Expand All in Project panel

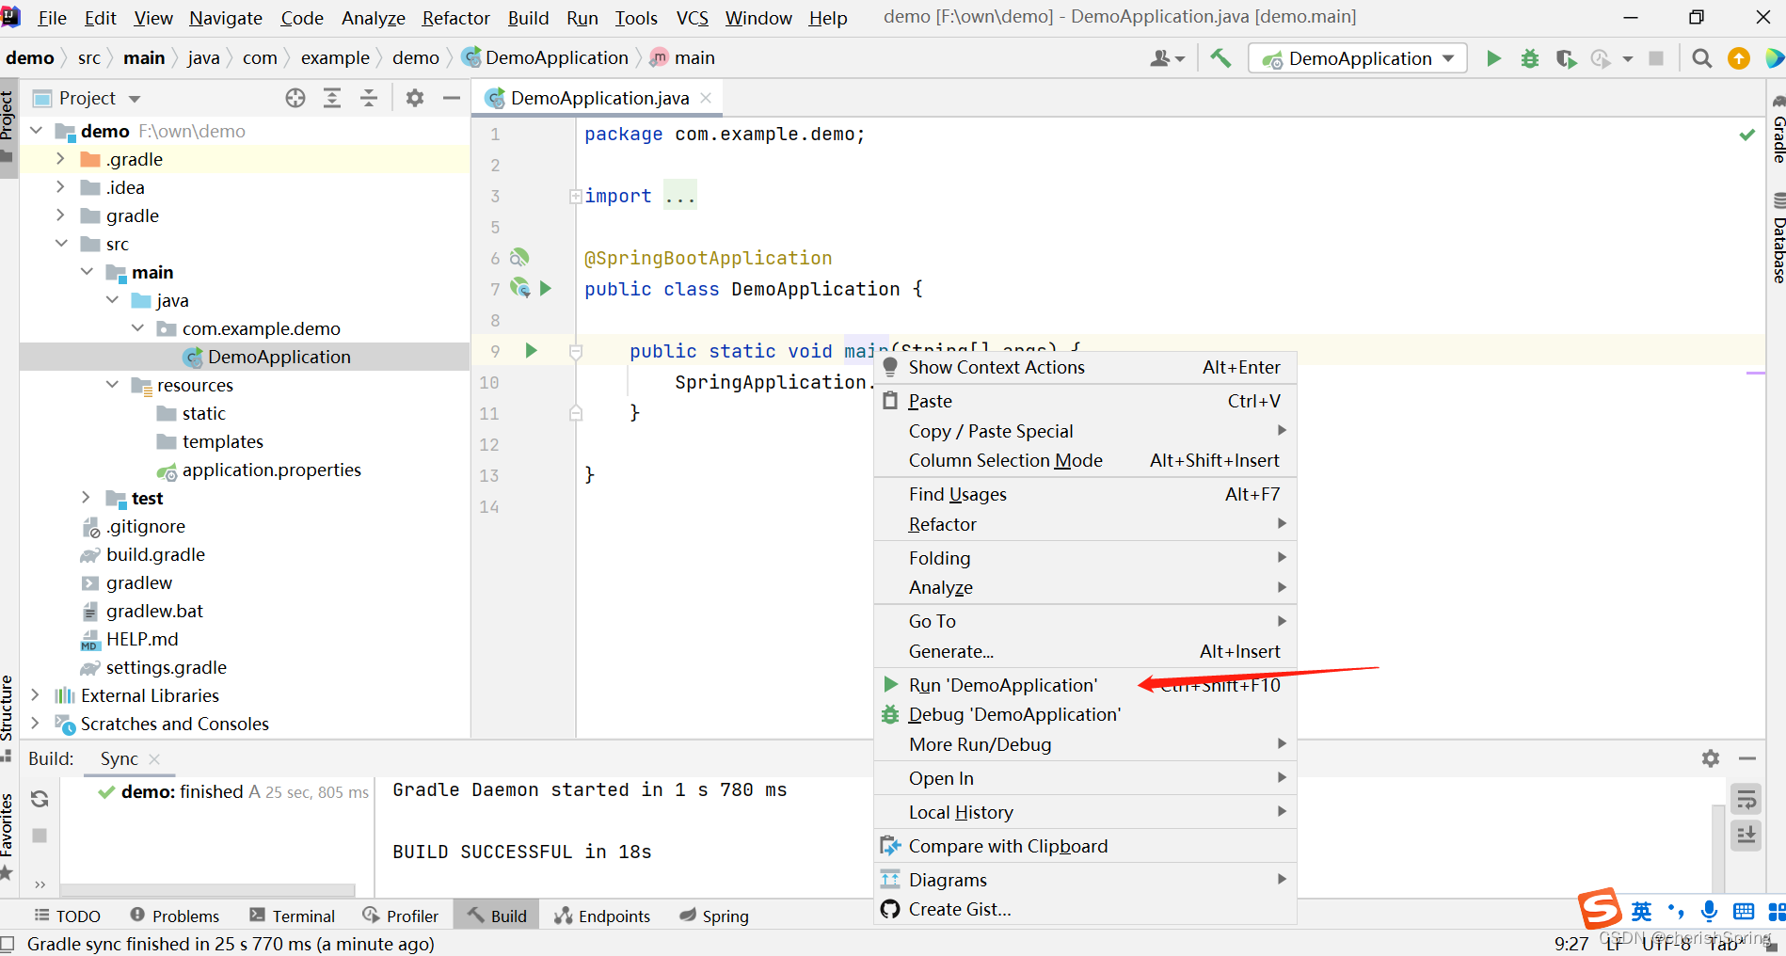(332, 98)
